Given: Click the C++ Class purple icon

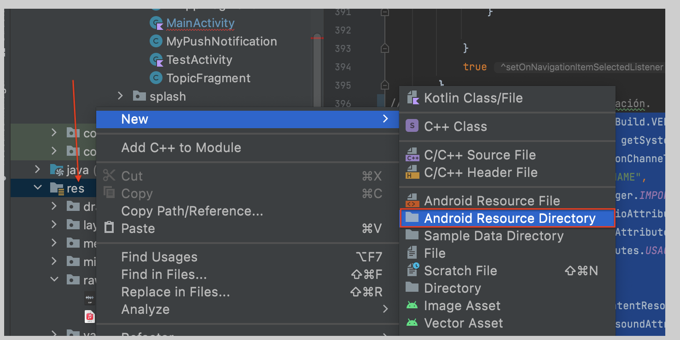Looking at the screenshot, I should [412, 126].
